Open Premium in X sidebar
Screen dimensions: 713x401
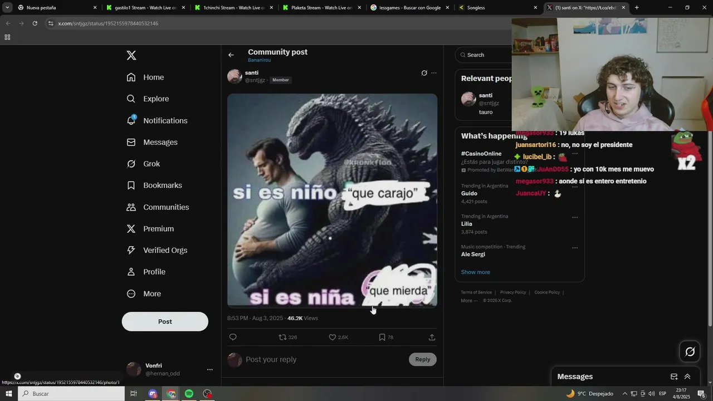150,229
